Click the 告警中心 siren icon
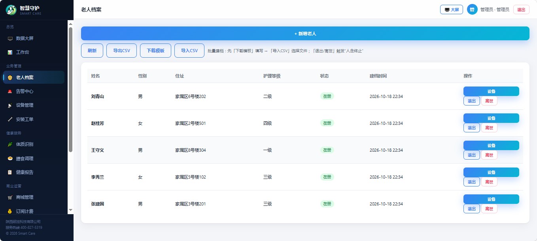537x241 pixels. 10,91
